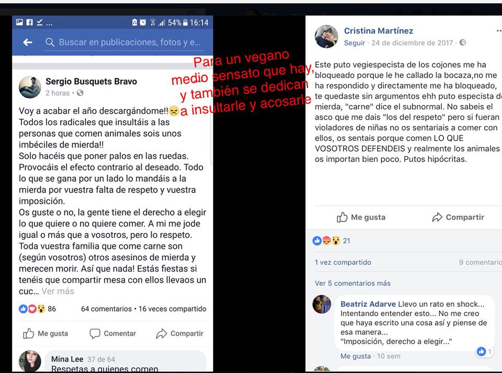Like Sergio's post with Me gusta
502x373 pixels.
45,333
